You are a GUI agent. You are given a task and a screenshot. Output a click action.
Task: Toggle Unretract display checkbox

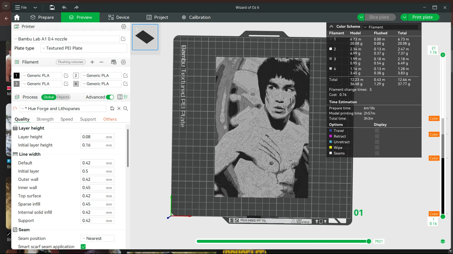click(377, 142)
